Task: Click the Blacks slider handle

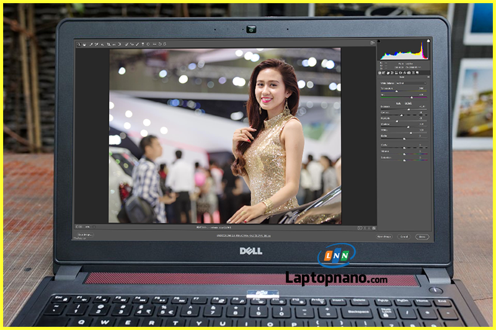Action: tap(404, 139)
